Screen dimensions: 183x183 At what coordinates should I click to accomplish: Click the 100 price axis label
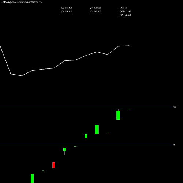pyautogui.click(x=175, y=107)
